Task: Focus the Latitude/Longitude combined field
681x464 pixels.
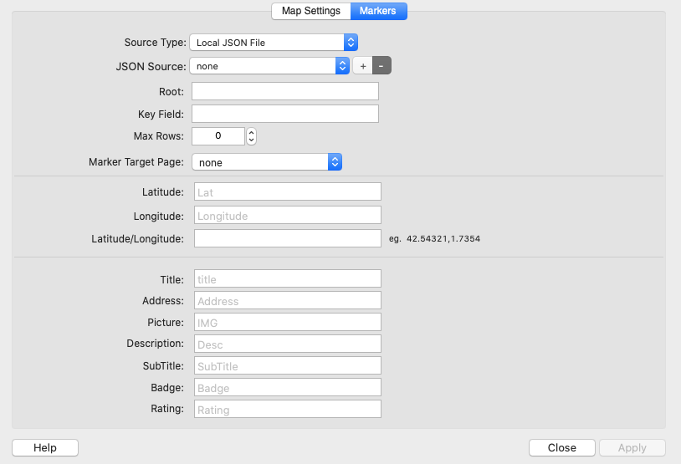Action: point(287,238)
